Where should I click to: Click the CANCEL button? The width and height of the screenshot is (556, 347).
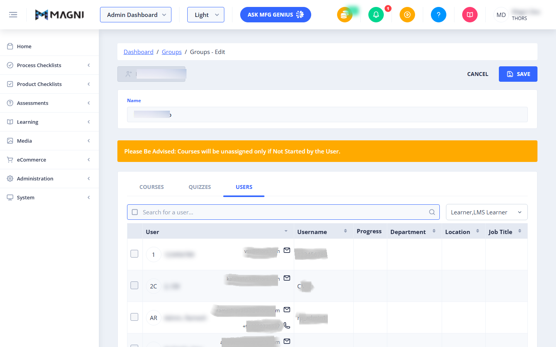point(478,74)
